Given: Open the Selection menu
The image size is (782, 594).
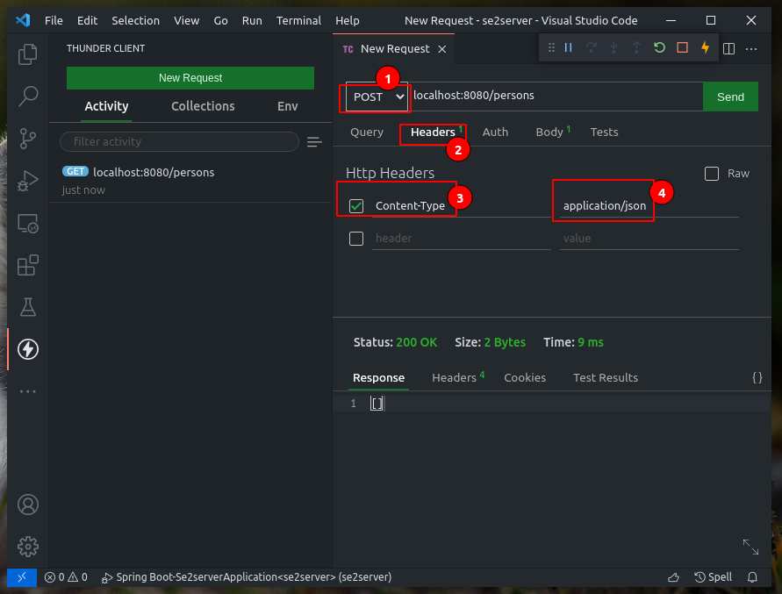Looking at the screenshot, I should [x=136, y=20].
